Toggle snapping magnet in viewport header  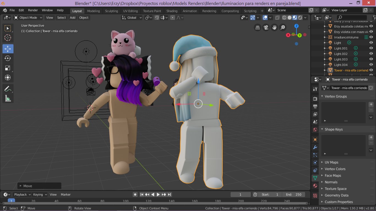(157, 18)
